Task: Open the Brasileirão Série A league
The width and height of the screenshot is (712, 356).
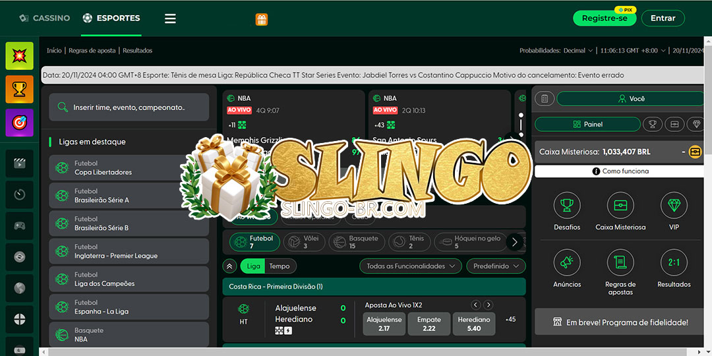Action: [x=129, y=196]
